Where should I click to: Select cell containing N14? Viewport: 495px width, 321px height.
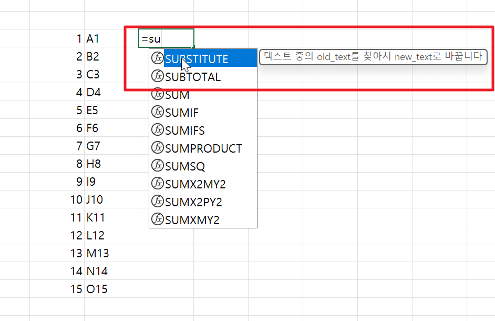112,270
